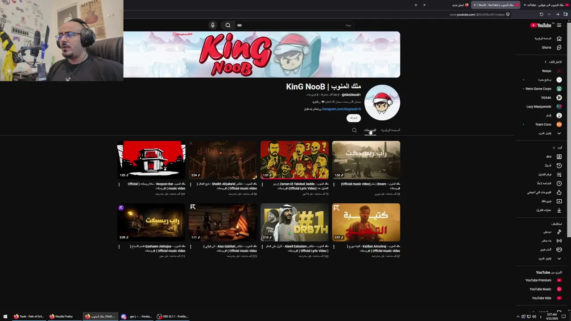Click the Subscribe button on channel
This screenshot has width=571, height=321.
[353, 118]
